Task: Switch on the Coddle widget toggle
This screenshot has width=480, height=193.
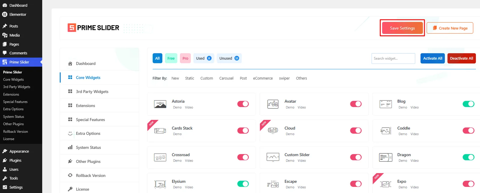Action: coord(468,131)
